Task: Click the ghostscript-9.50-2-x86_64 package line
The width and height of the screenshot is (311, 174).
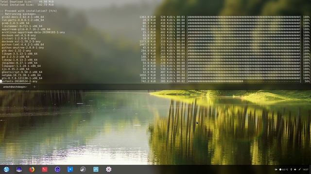Action: point(22,72)
